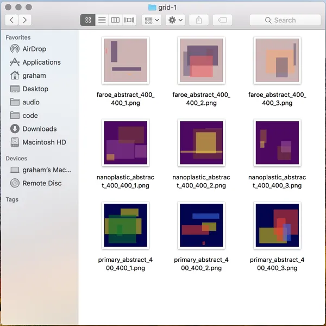The image size is (326, 326).
Task: Open the Action gear menu
Action: coord(175,20)
